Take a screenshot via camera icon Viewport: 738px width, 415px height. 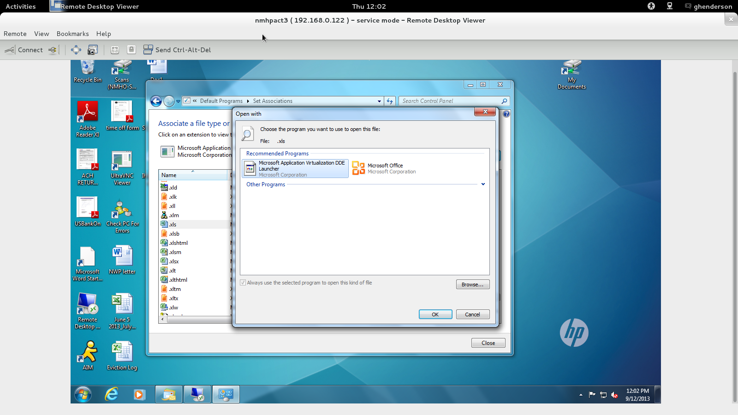(93, 50)
